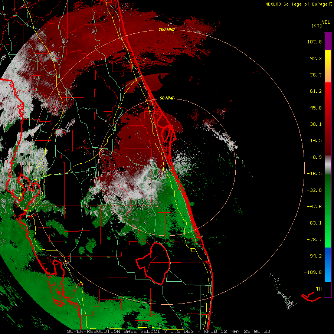The height and width of the screenshot is (334, 334).
Task: Click the -16.5 velocity scale value
Action: coord(314,174)
